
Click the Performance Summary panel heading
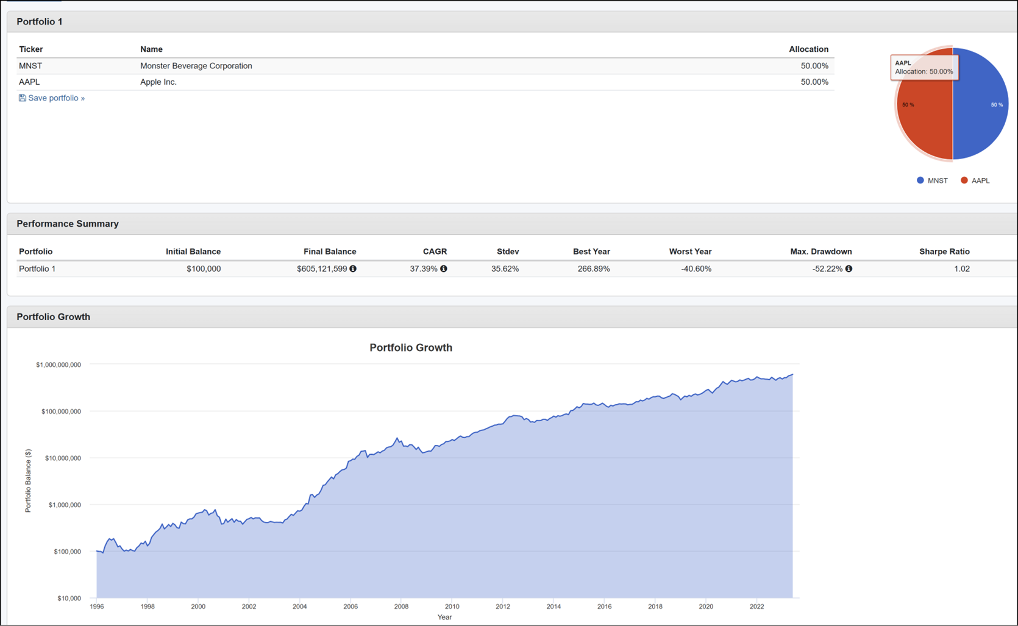[x=68, y=224]
